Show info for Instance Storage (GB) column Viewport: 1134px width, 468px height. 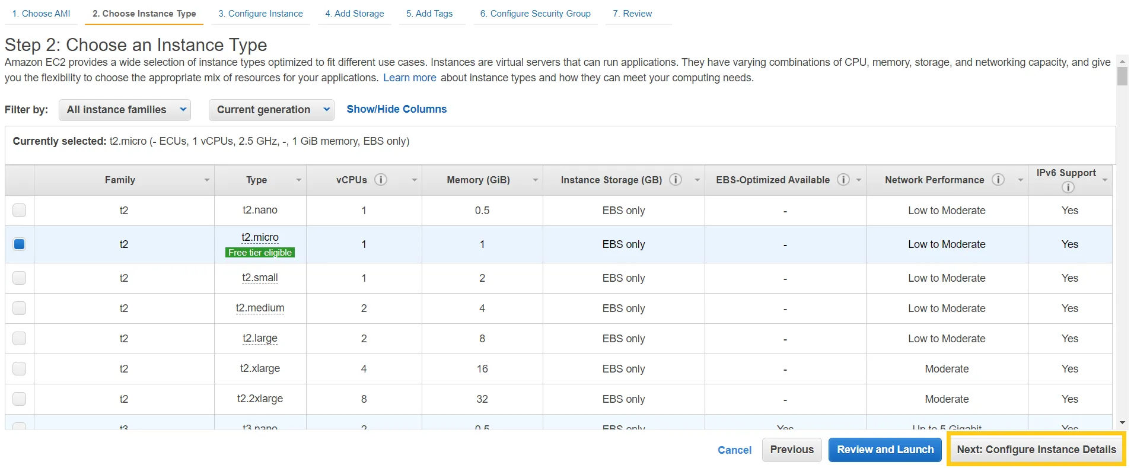pyautogui.click(x=676, y=180)
